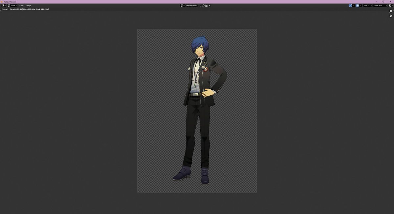Restore down the Blender Render window
Viewport: 394px width, 214px height.
pos(383,2)
